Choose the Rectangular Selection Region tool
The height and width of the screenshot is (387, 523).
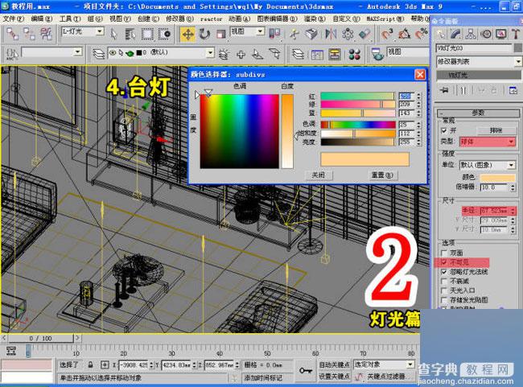pyautogui.click(x=147, y=34)
